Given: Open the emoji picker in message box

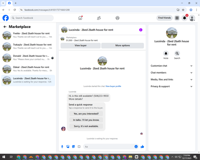Looking at the screenshot, I should [136, 146].
